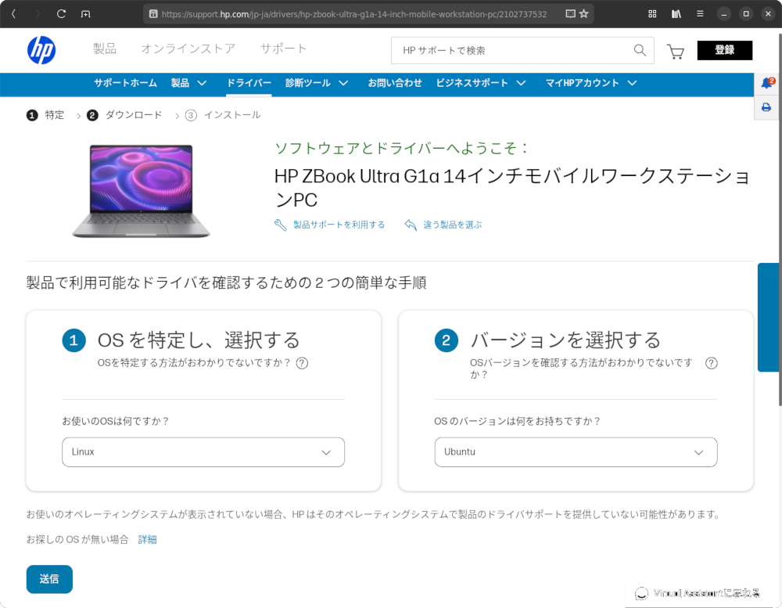Click the HP logo
Viewport: 782px width, 608px height.
[x=41, y=49]
